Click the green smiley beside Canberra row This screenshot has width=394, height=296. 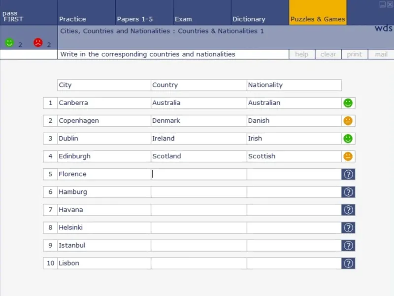(348, 103)
